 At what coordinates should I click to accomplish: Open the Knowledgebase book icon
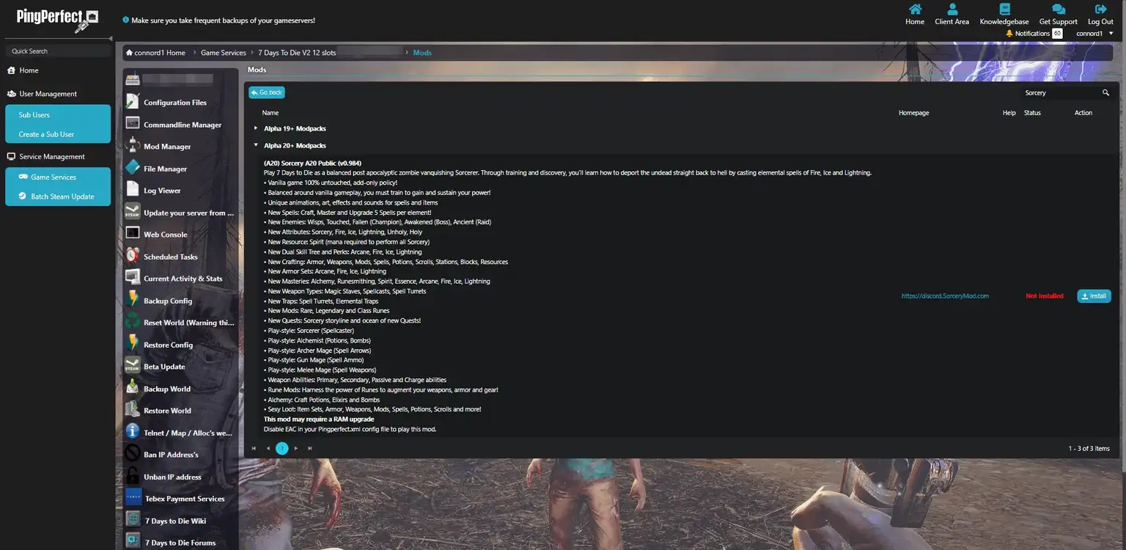click(x=1004, y=10)
